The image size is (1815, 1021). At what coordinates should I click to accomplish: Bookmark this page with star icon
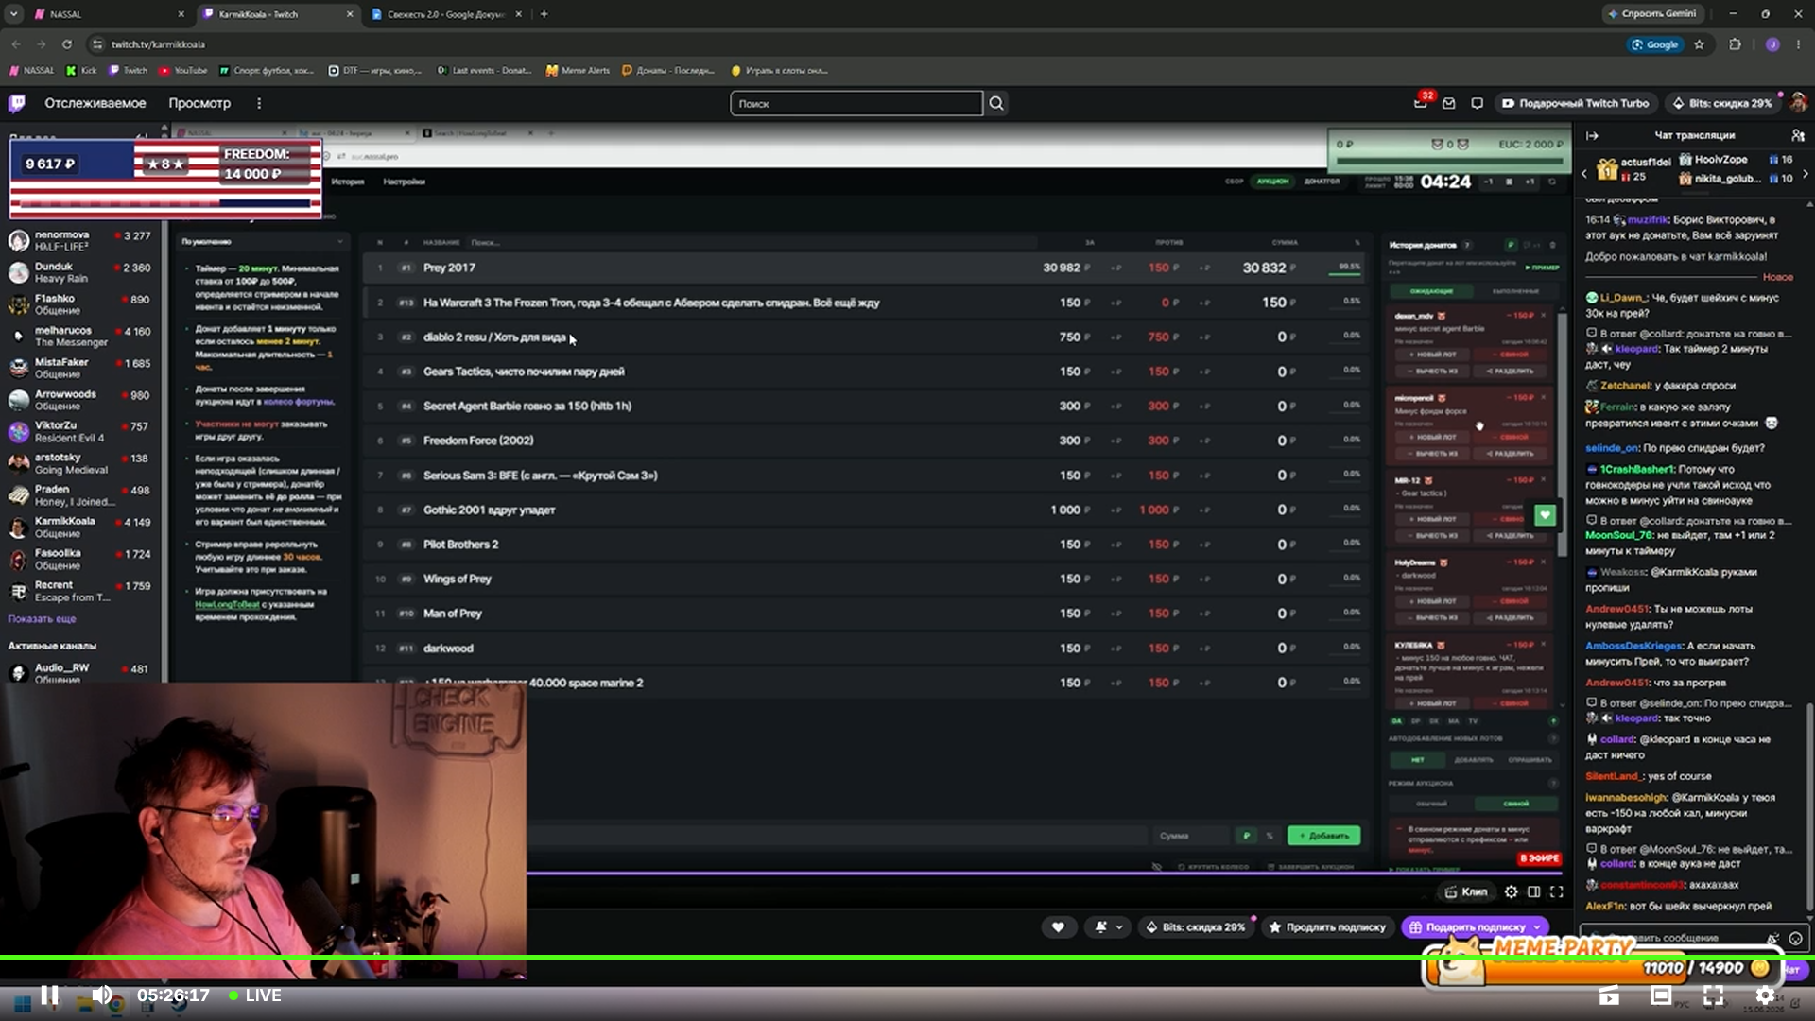tap(1699, 44)
